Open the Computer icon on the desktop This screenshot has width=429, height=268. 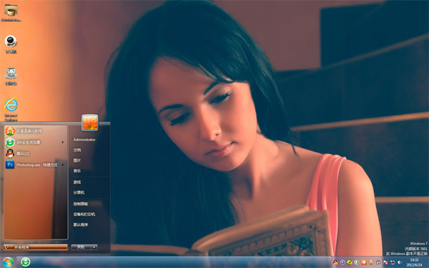[x=11, y=44]
